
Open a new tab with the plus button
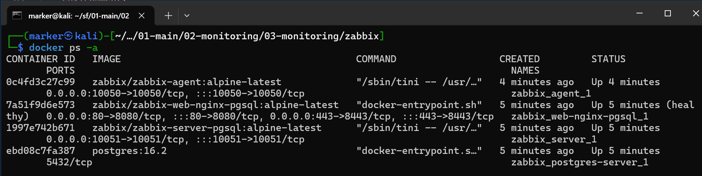click(x=168, y=16)
